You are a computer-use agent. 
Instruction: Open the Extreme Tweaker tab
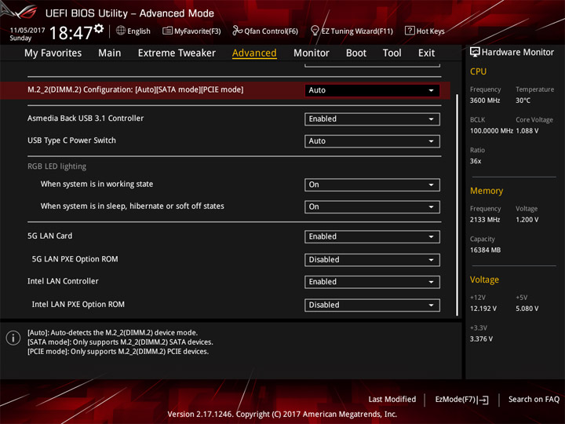click(177, 53)
